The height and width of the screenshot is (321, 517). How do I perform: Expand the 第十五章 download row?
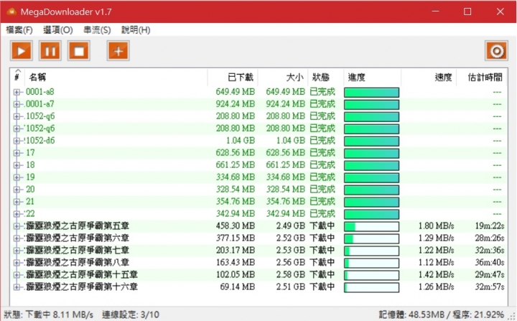(x=17, y=275)
